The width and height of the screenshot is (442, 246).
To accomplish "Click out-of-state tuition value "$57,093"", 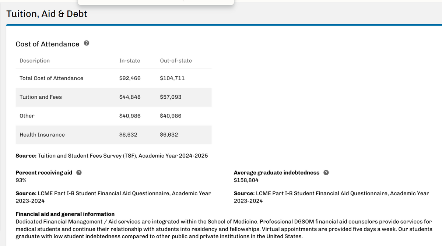I will (x=171, y=97).
